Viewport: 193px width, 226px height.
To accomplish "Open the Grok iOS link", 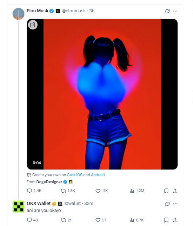I will [75, 175].
